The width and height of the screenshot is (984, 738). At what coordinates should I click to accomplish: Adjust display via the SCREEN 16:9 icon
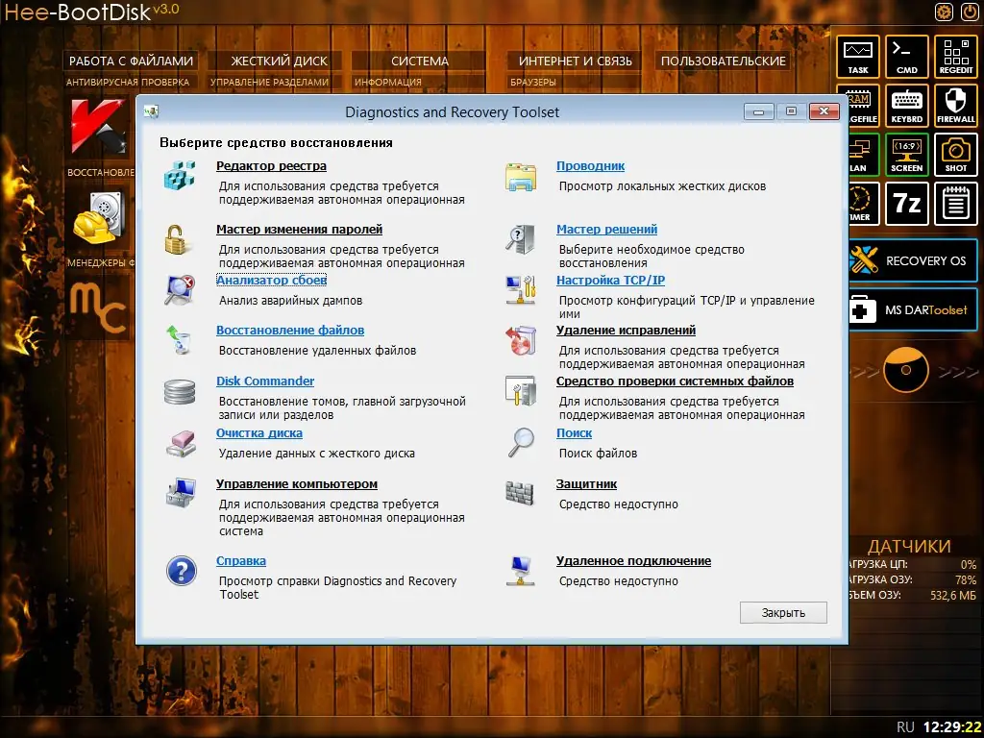pyautogui.click(x=906, y=155)
